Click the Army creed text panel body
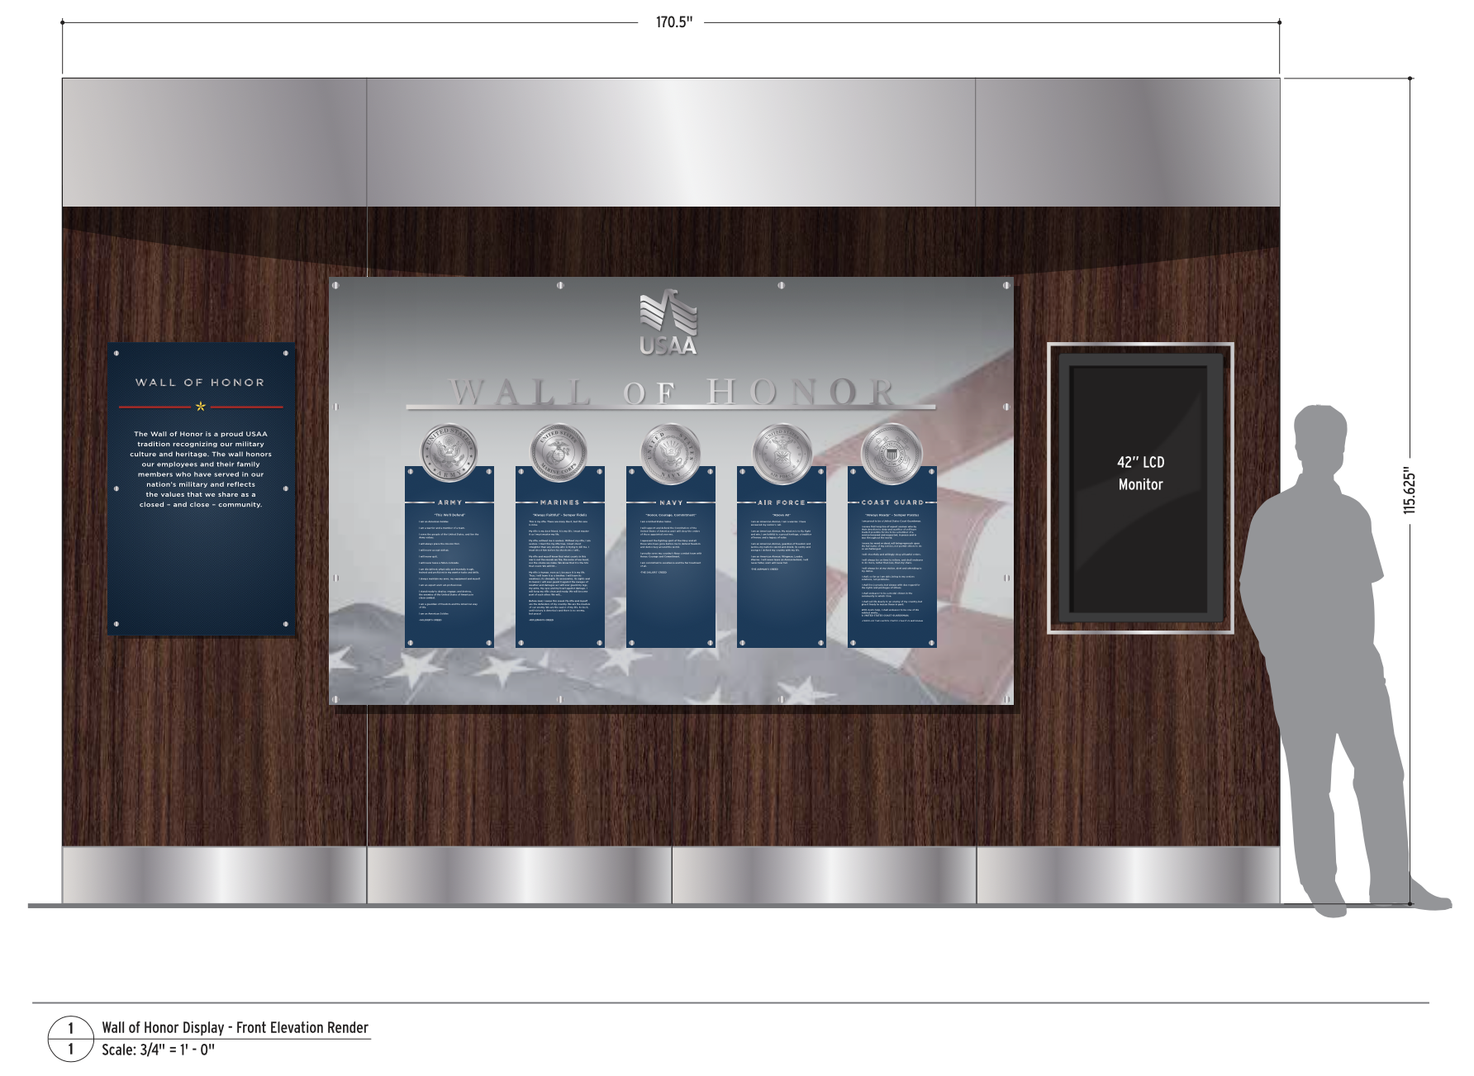 pos(449,566)
